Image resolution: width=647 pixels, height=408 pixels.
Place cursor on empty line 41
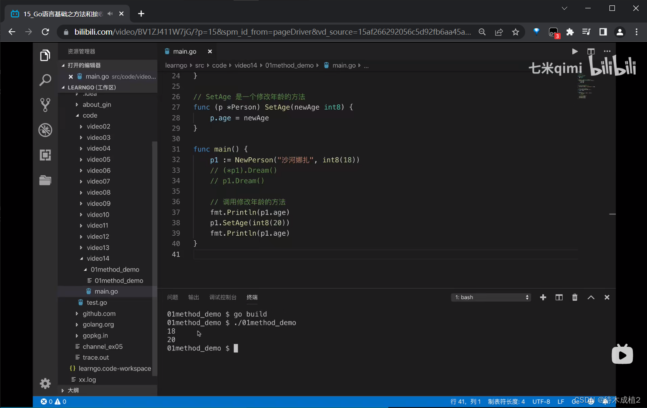coord(385,254)
